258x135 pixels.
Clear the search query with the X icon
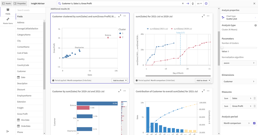[183, 3]
